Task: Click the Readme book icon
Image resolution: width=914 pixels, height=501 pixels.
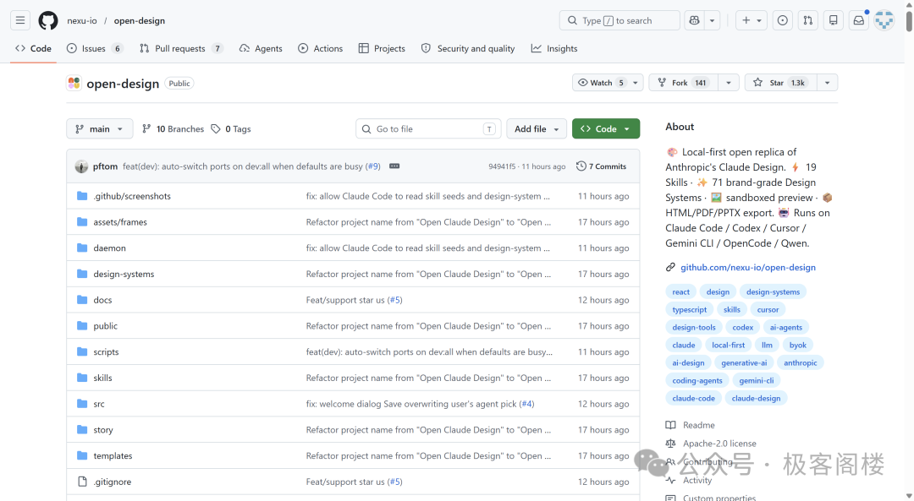Action: coord(671,425)
